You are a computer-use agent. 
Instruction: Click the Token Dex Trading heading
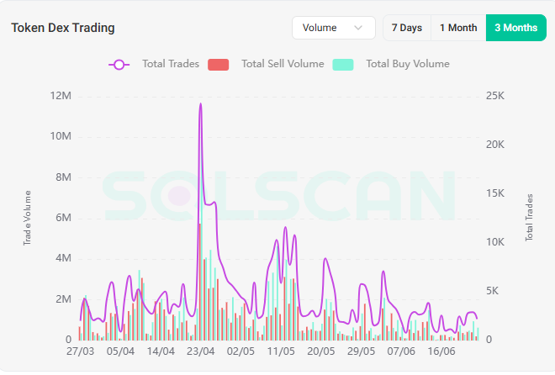coord(63,28)
